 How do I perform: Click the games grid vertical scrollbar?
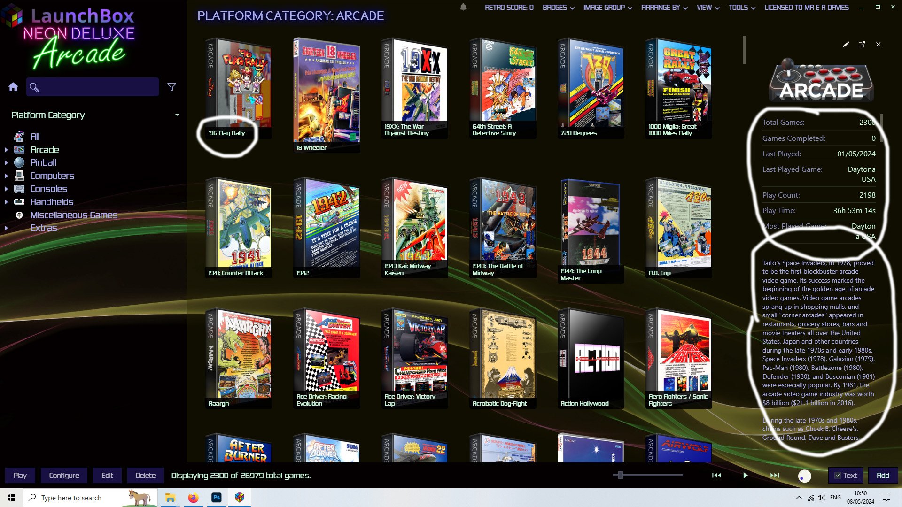[744, 49]
